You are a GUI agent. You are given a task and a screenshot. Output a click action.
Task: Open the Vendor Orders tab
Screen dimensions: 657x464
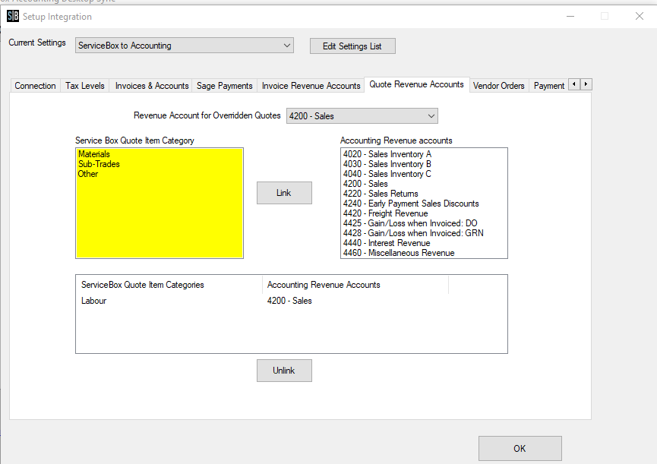tap(498, 85)
